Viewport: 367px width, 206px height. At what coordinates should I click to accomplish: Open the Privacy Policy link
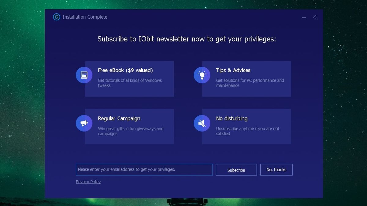[88, 182]
